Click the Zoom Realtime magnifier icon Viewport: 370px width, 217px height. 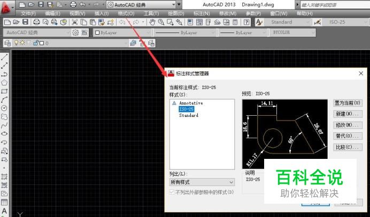coord(161,22)
